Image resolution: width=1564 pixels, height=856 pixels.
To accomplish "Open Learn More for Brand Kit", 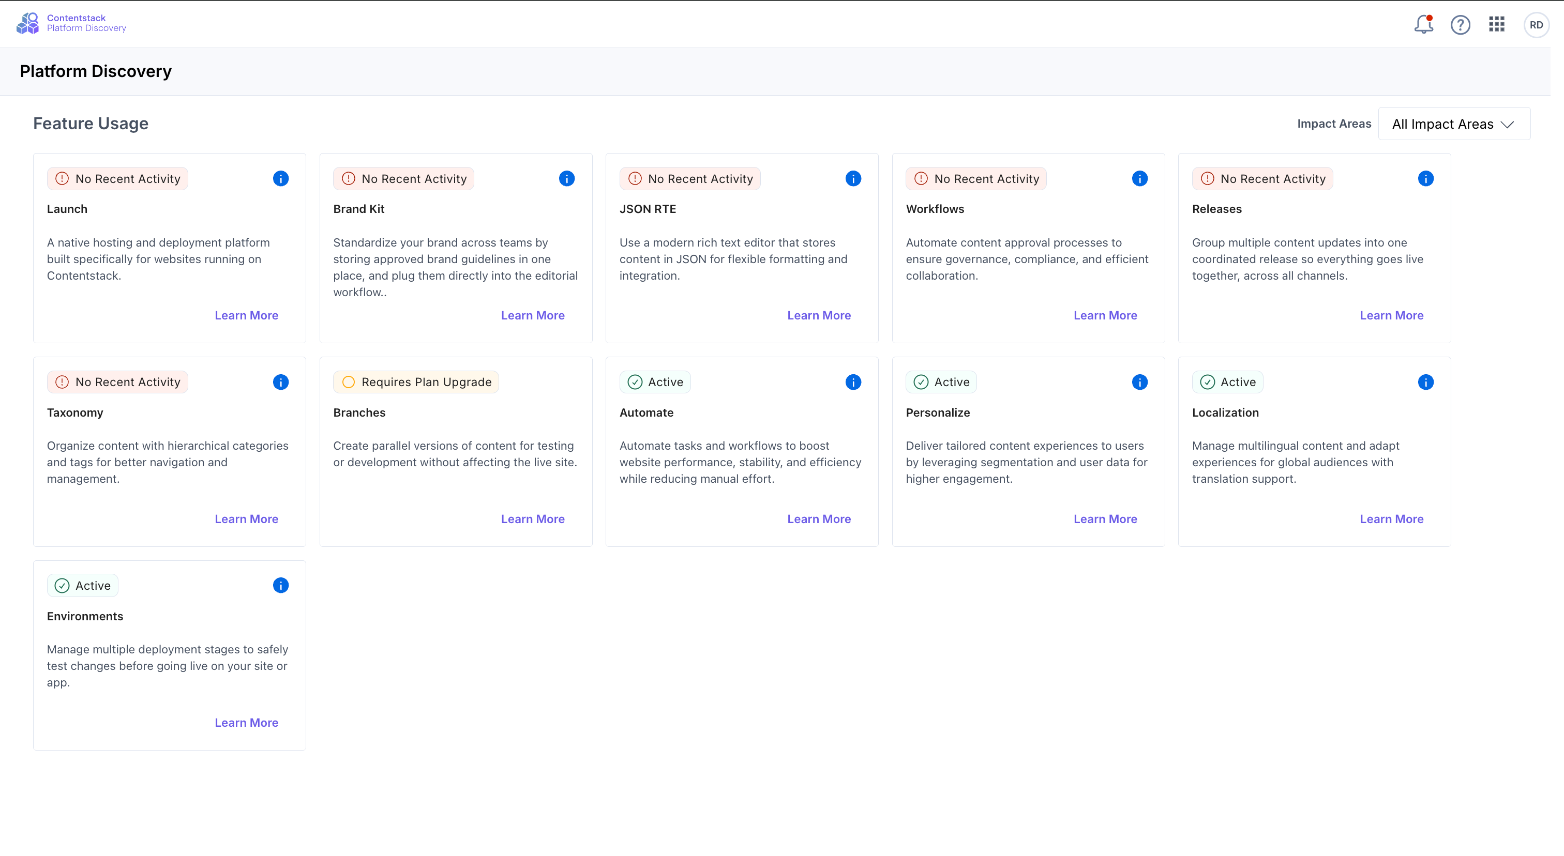I will click(x=533, y=315).
